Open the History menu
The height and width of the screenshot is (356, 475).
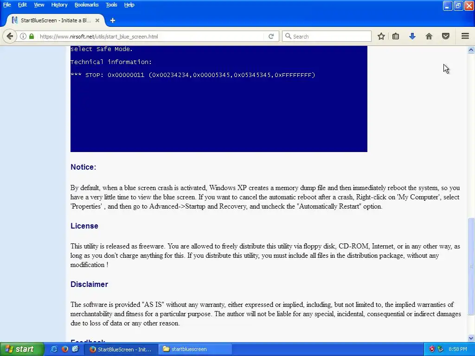coord(59,5)
